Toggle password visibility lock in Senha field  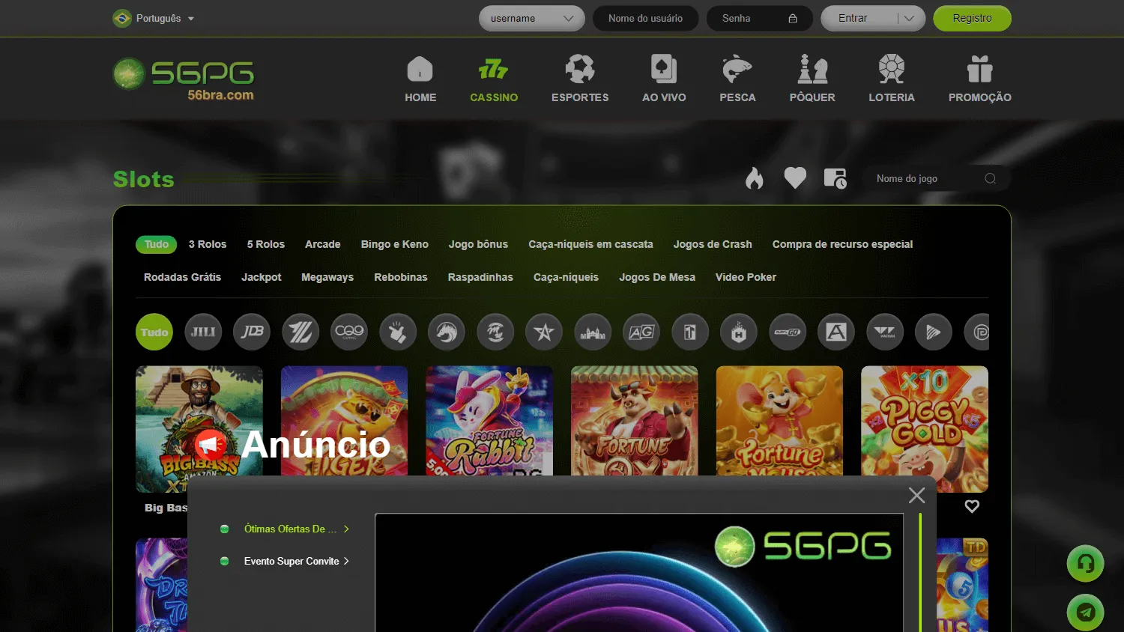click(x=793, y=19)
